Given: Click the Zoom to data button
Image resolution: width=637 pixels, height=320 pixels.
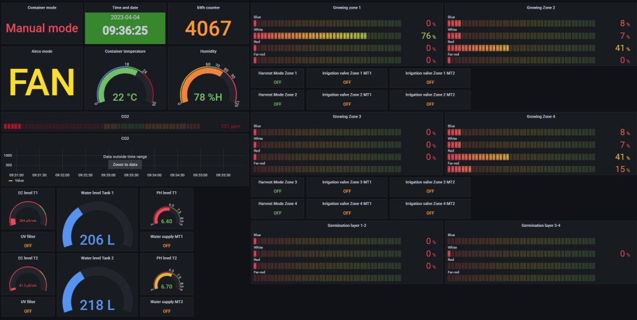Looking at the screenshot, I should pyautogui.click(x=125, y=164).
